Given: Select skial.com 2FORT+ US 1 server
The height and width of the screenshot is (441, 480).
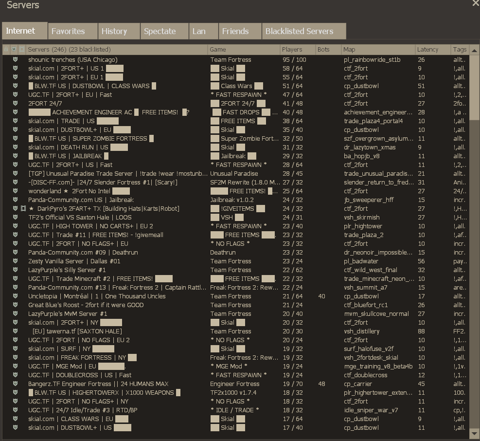Looking at the screenshot, I should 236,68.
